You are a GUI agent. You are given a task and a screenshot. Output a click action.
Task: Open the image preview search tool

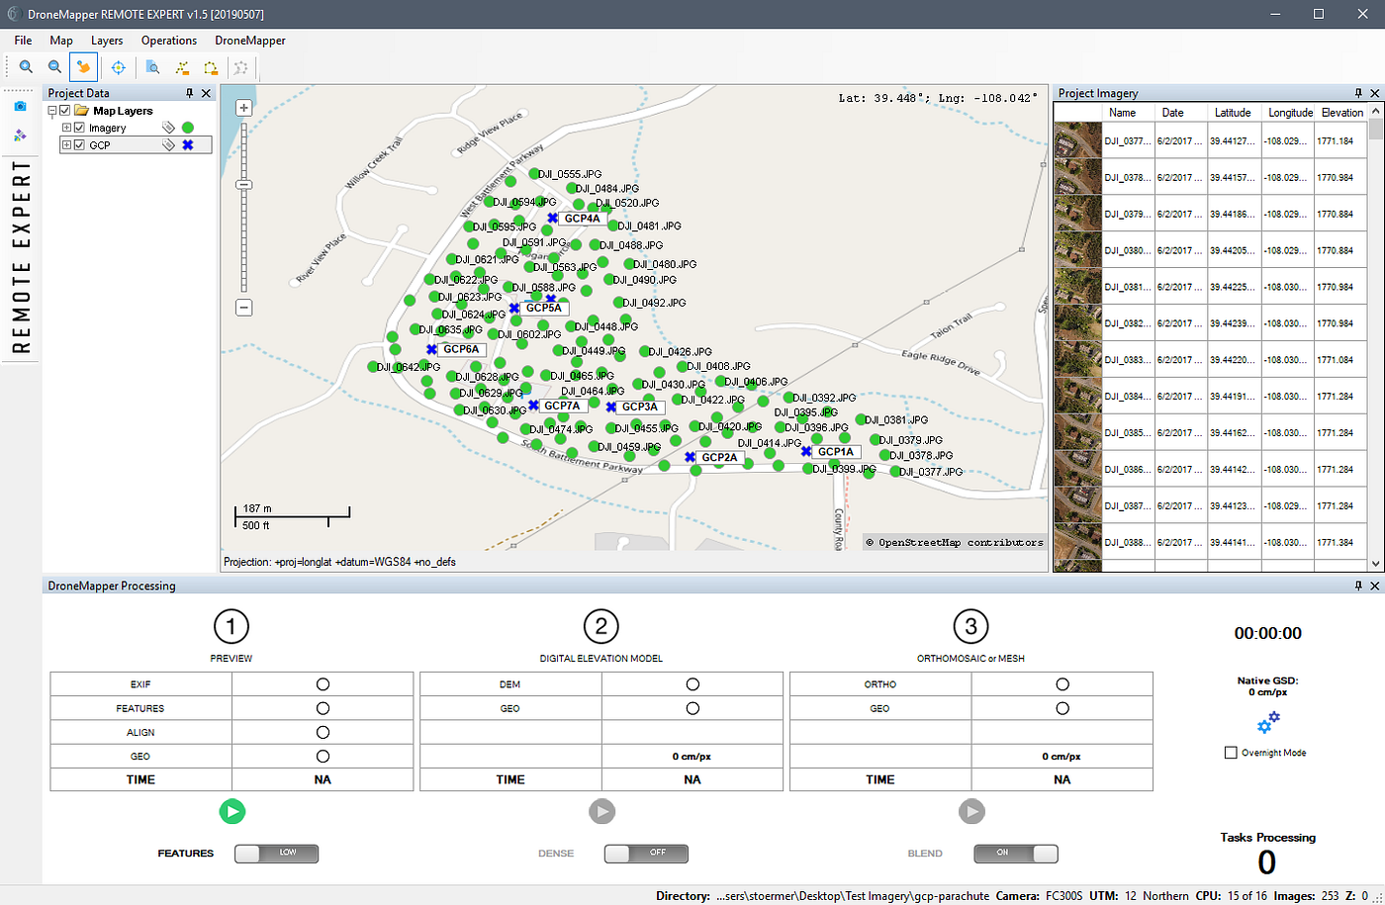pyautogui.click(x=153, y=67)
